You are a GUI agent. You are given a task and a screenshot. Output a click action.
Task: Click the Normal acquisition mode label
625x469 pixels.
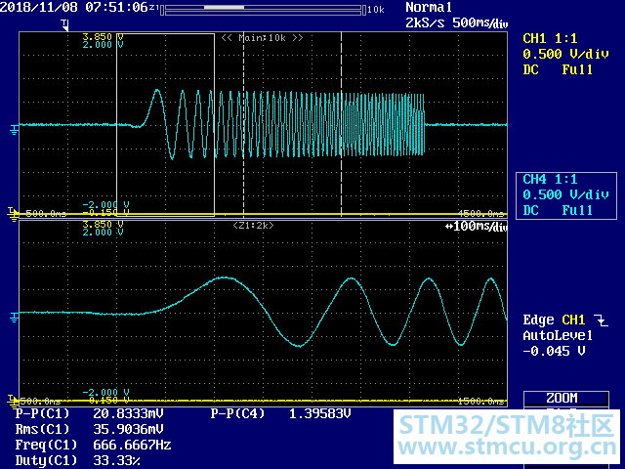(429, 8)
